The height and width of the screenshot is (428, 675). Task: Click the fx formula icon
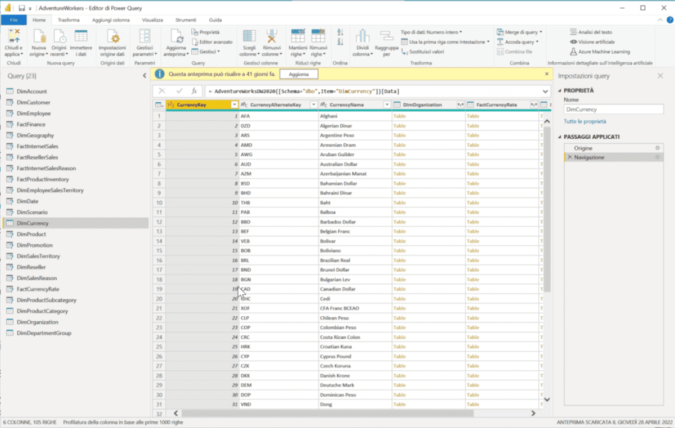[194, 90]
